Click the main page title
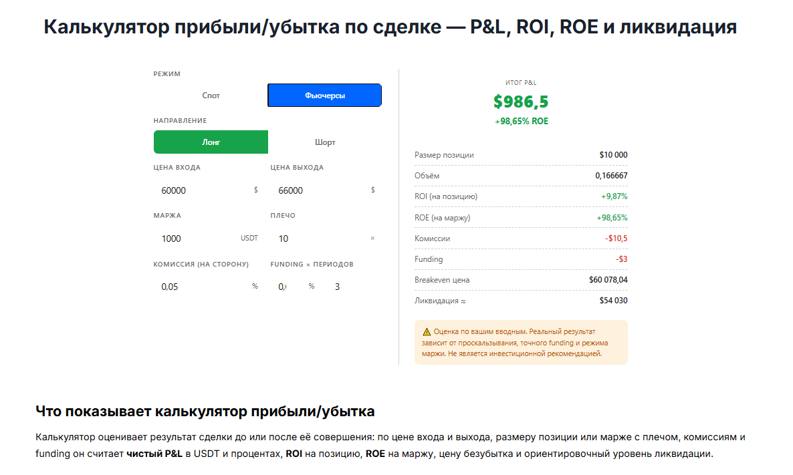Viewport: 793px width, 475px height. (390, 27)
